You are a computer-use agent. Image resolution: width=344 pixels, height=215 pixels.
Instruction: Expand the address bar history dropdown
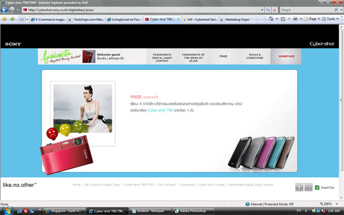point(262,10)
